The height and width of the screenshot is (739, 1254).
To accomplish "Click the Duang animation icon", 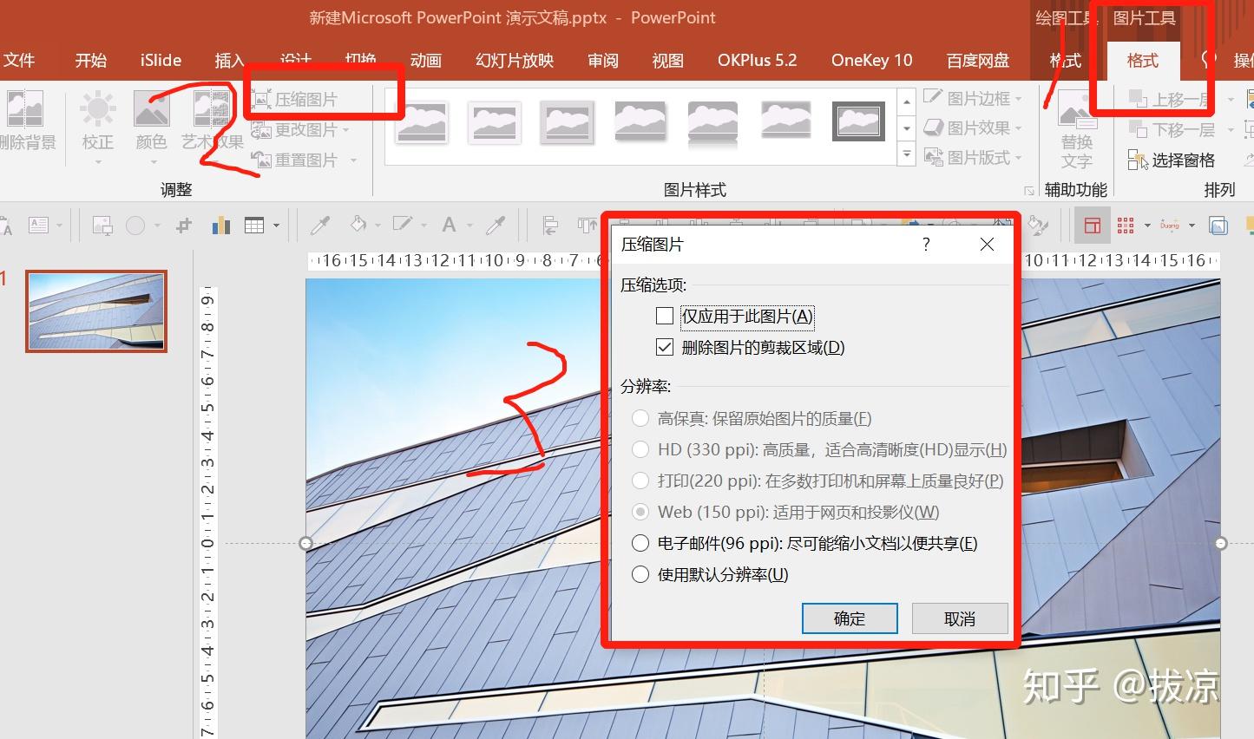I will [x=1170, y=226].
